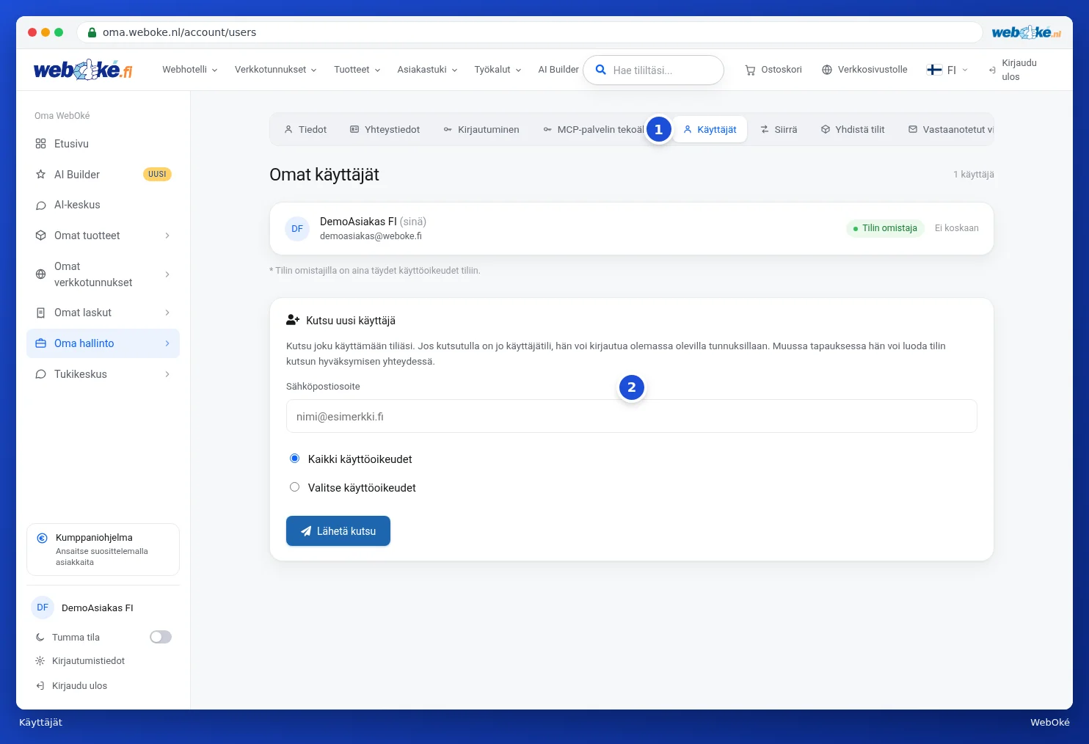
Task: Select Kaikki käyttöoikeudet radio button
Action: pyautogui.click(x=294, y=459)
